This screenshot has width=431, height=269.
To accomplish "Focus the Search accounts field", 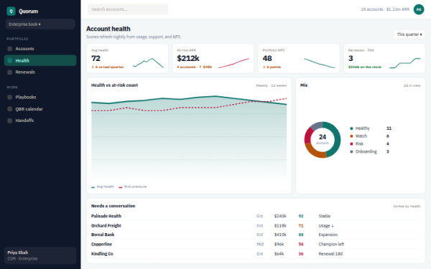I will coord(128,9).
